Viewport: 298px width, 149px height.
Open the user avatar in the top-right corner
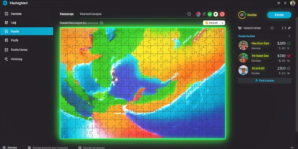(x=293, y=3)
